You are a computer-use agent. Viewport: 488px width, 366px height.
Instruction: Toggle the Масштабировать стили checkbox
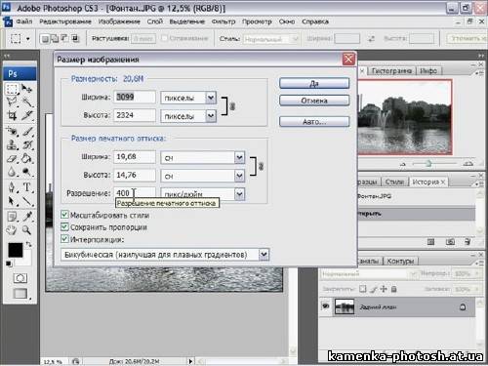click(64, 215)
